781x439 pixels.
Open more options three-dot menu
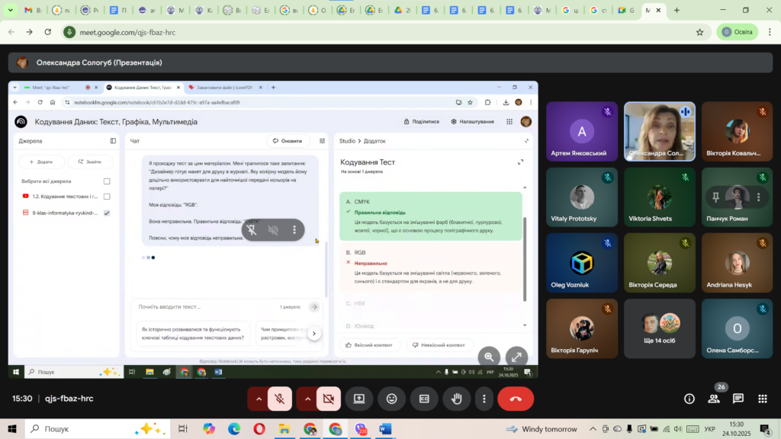484,399
